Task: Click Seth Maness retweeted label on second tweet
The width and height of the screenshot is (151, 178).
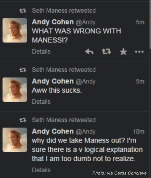Action: coord(64,70)
